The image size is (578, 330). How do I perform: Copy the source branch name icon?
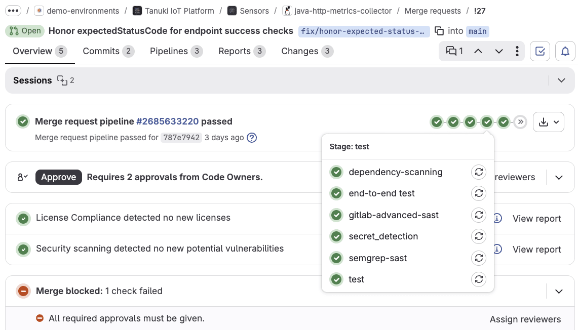tap(439, 31)
